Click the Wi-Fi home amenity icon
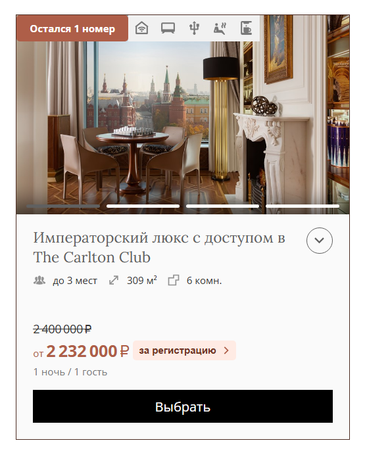Viewport: 365px width, 451px height. 142,28
